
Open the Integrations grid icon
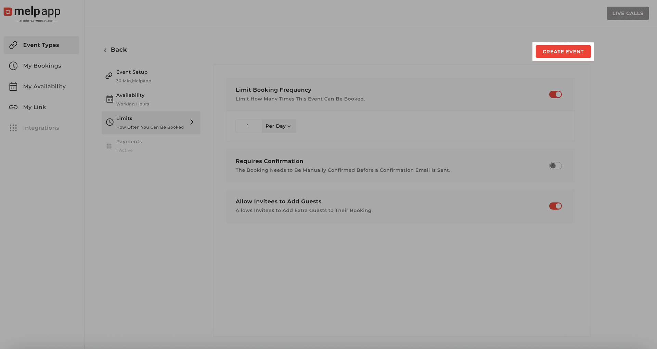click(x=13, y=128)
